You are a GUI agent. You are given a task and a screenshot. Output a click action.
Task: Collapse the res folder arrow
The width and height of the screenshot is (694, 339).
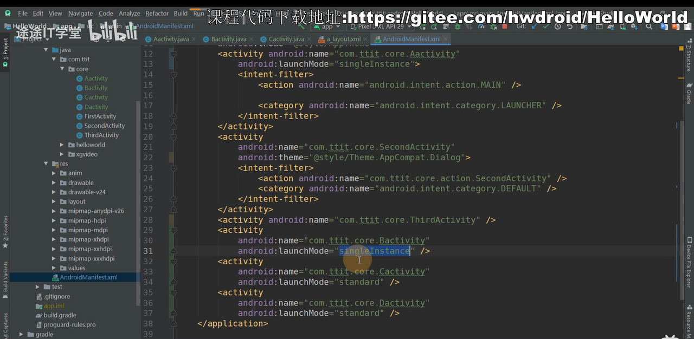46,164
